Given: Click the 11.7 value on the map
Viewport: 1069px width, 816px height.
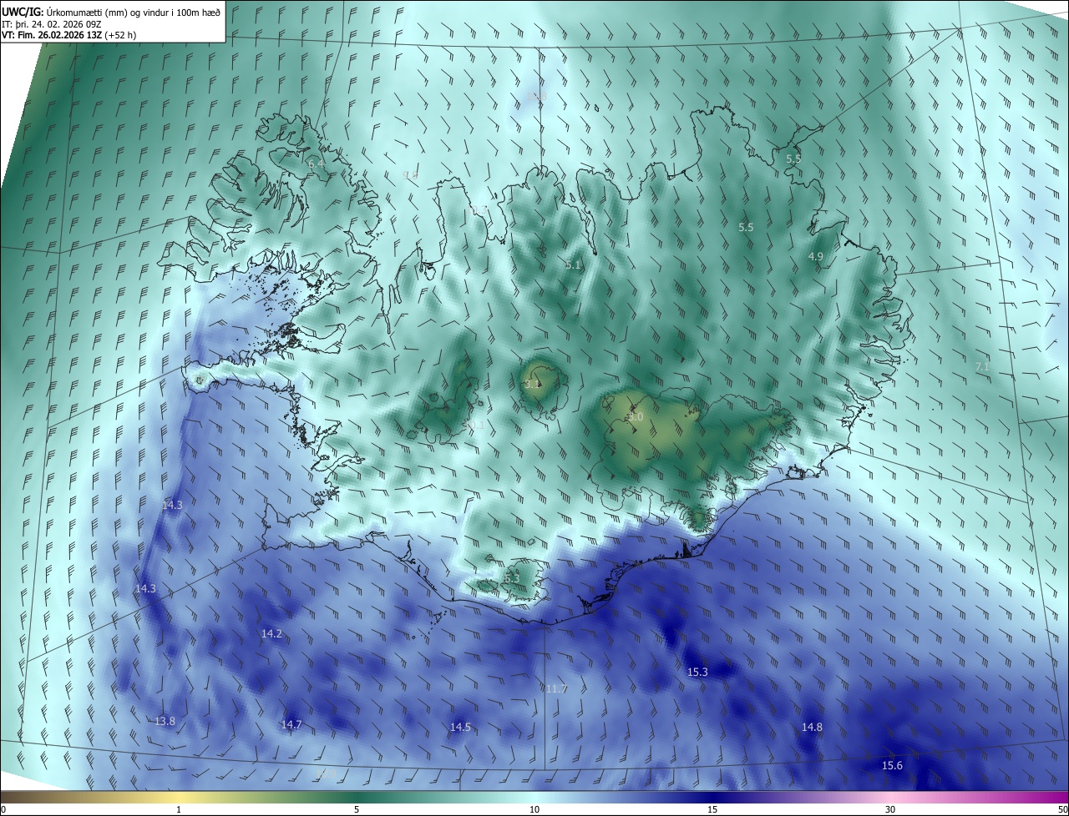Looking at the screenshot, I should coord(556,688).
